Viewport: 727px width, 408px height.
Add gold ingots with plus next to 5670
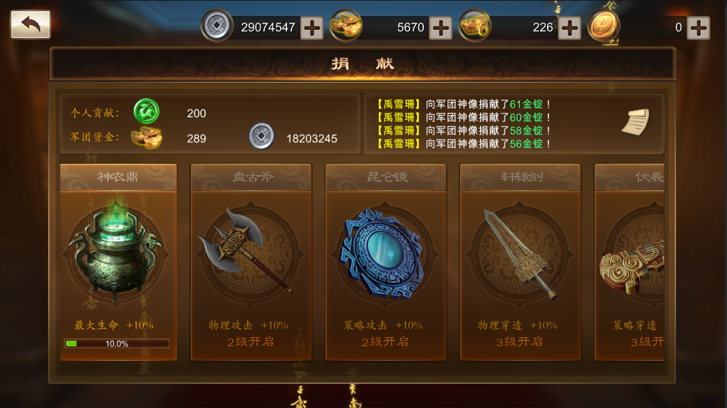coord(441,28)
